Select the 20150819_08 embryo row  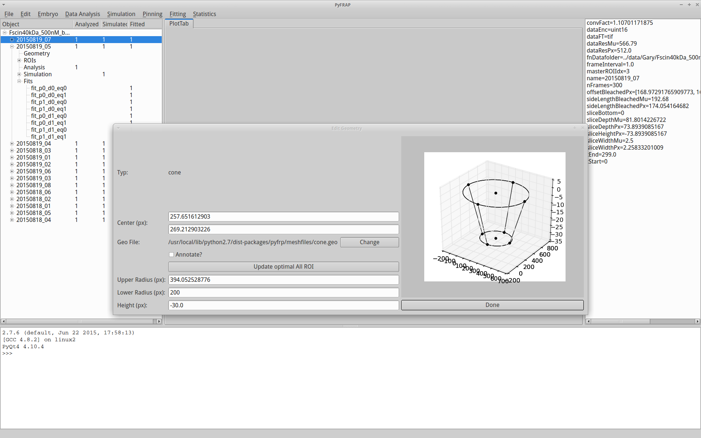tap(34, 185)
